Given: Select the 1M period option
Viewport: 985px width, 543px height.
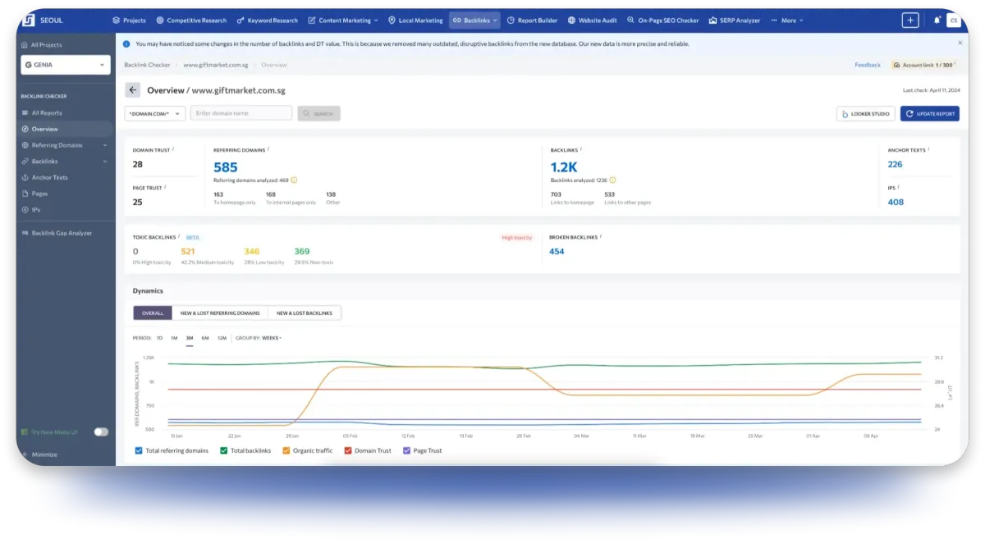Looking at the screenshot, I should [174, 338].
